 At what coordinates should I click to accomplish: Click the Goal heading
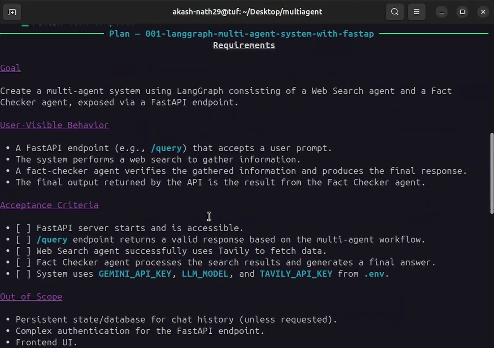click(x=10, y=68)
